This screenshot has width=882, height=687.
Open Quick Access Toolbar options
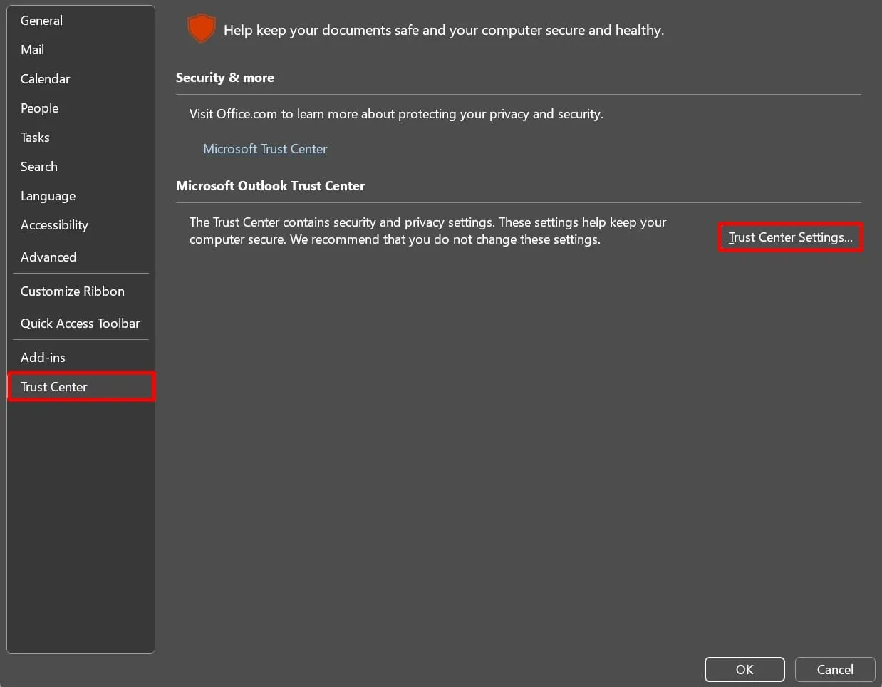pos(80,323)
